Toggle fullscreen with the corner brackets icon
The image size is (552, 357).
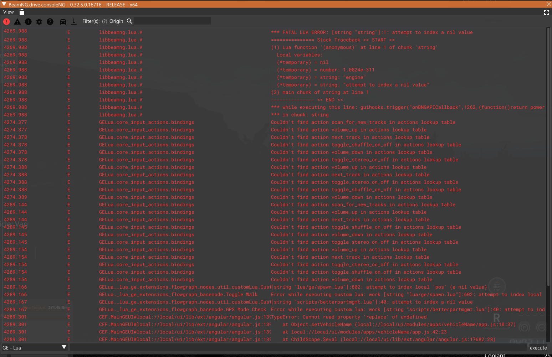[547, 12]
